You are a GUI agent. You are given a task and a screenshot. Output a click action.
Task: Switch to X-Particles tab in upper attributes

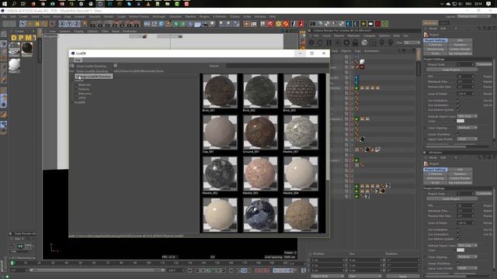[436, 45]
